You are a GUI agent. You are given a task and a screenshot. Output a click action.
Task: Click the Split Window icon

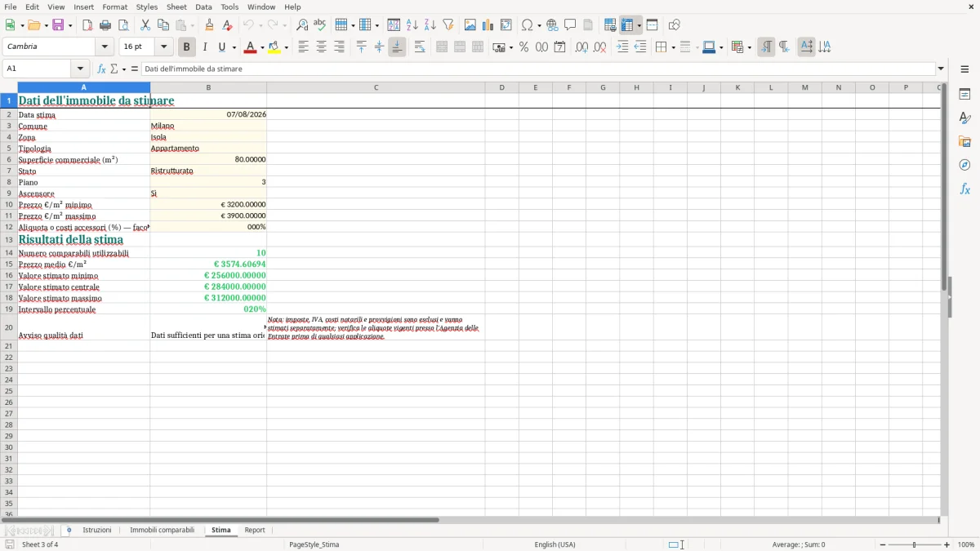(x=653, y=25)
